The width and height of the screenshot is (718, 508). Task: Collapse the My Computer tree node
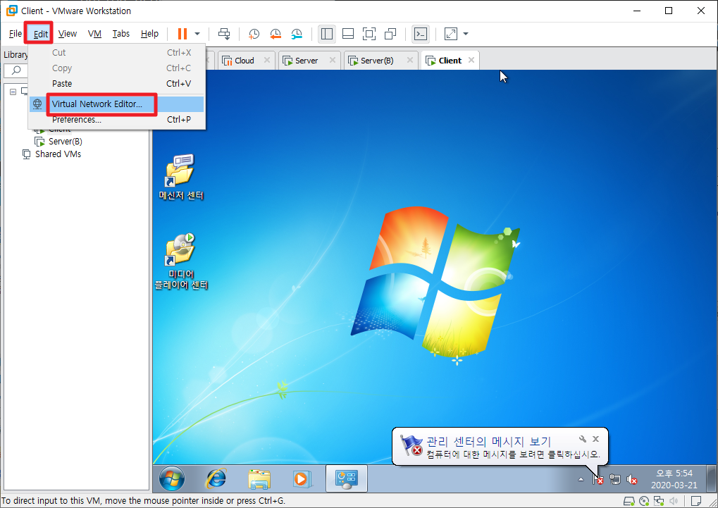[13, 92]
